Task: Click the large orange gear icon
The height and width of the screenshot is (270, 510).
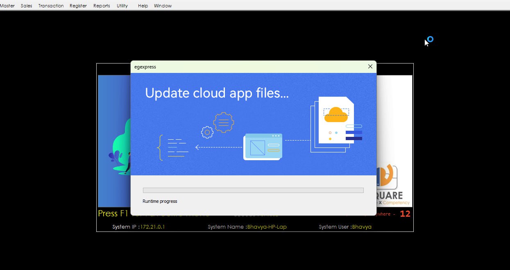Action: pos(223,123)
